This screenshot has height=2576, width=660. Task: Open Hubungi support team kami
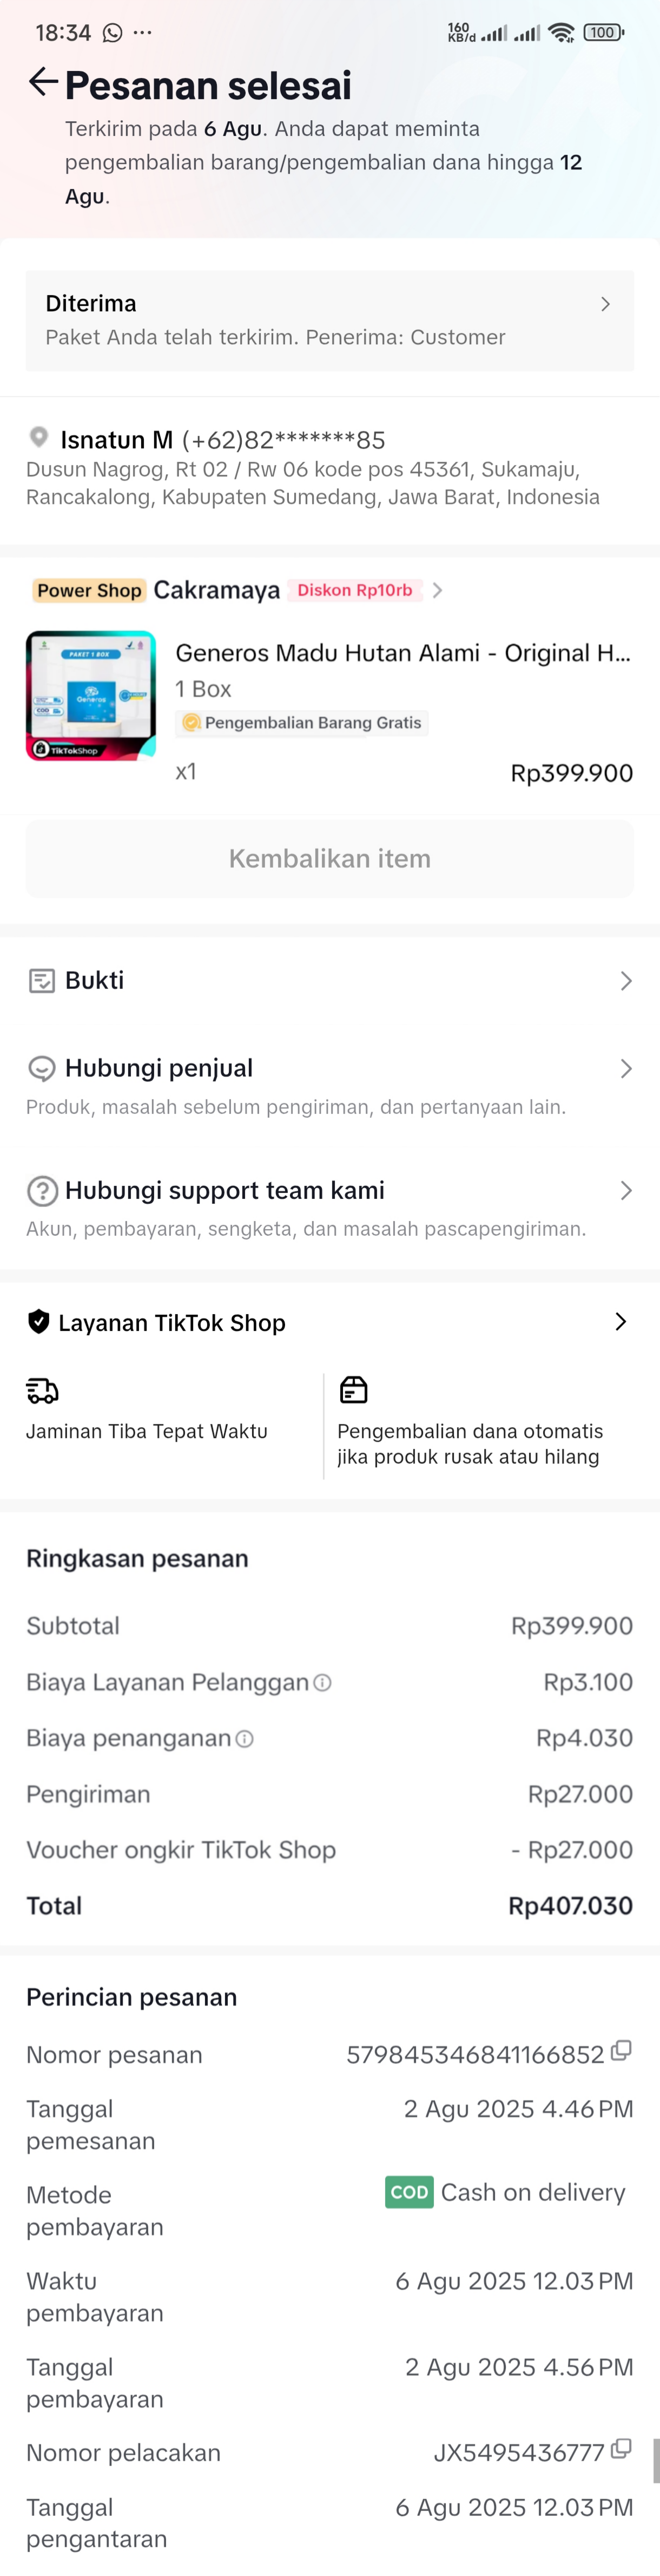point(224,1190)
